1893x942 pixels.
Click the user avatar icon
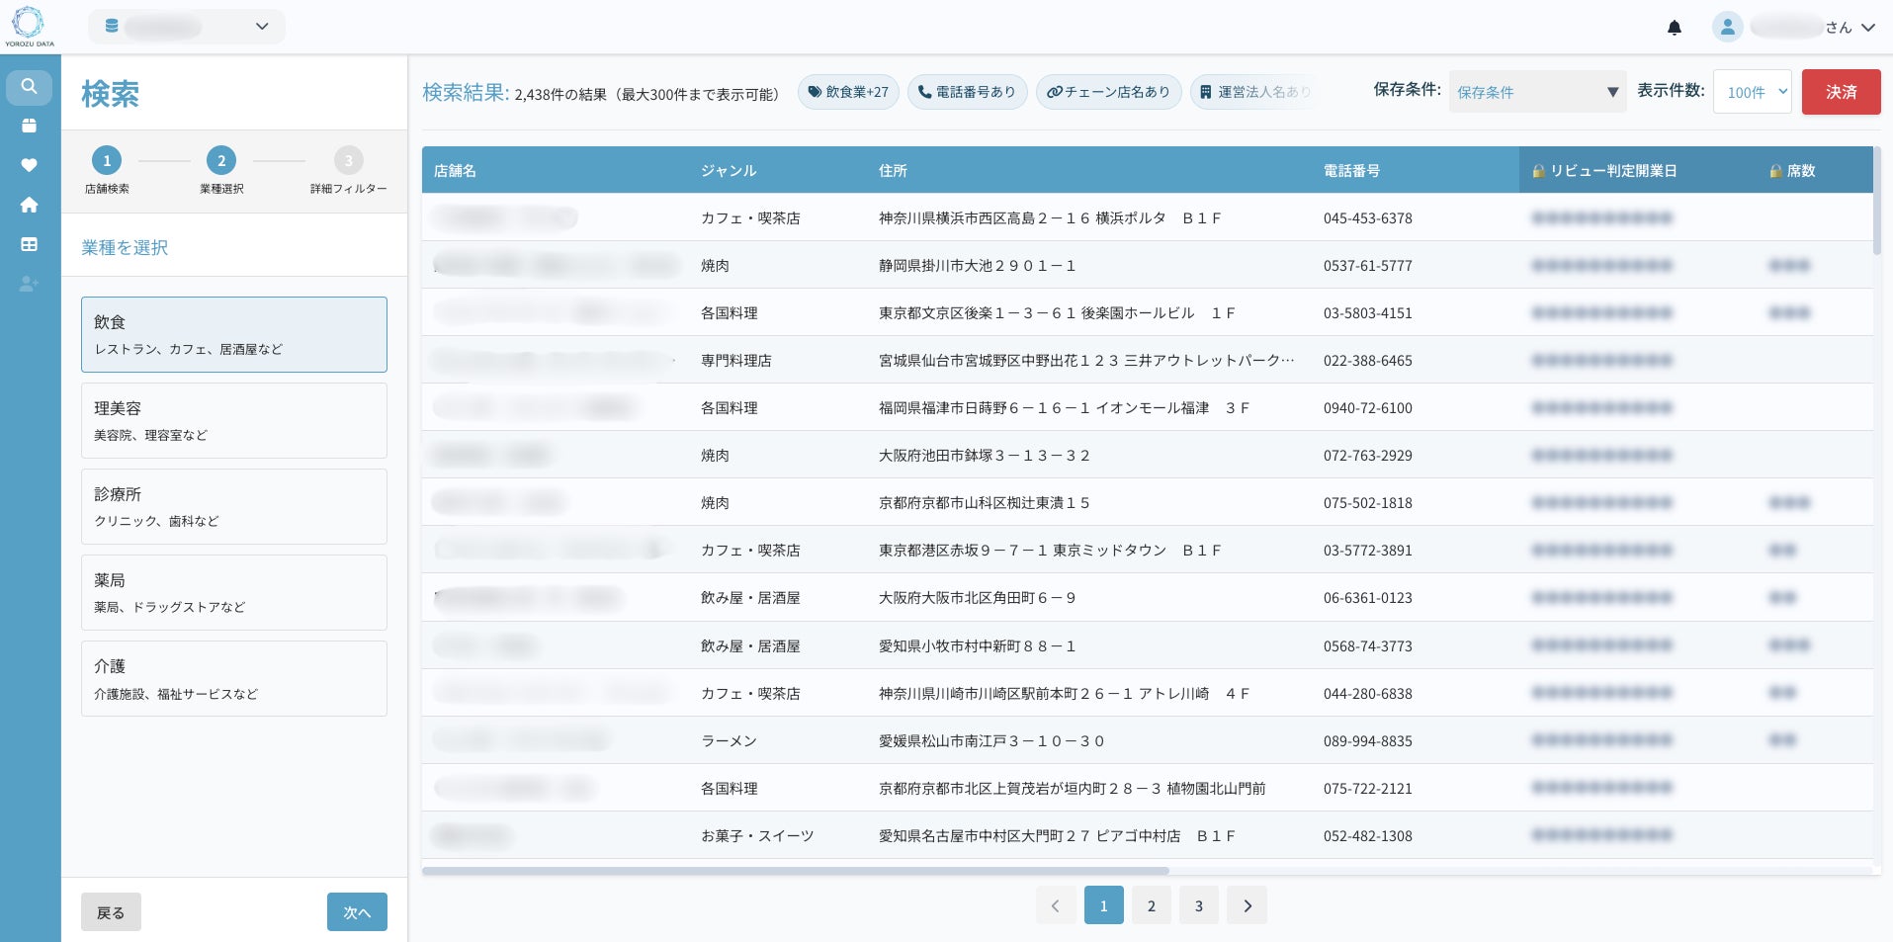[1727, 27]
